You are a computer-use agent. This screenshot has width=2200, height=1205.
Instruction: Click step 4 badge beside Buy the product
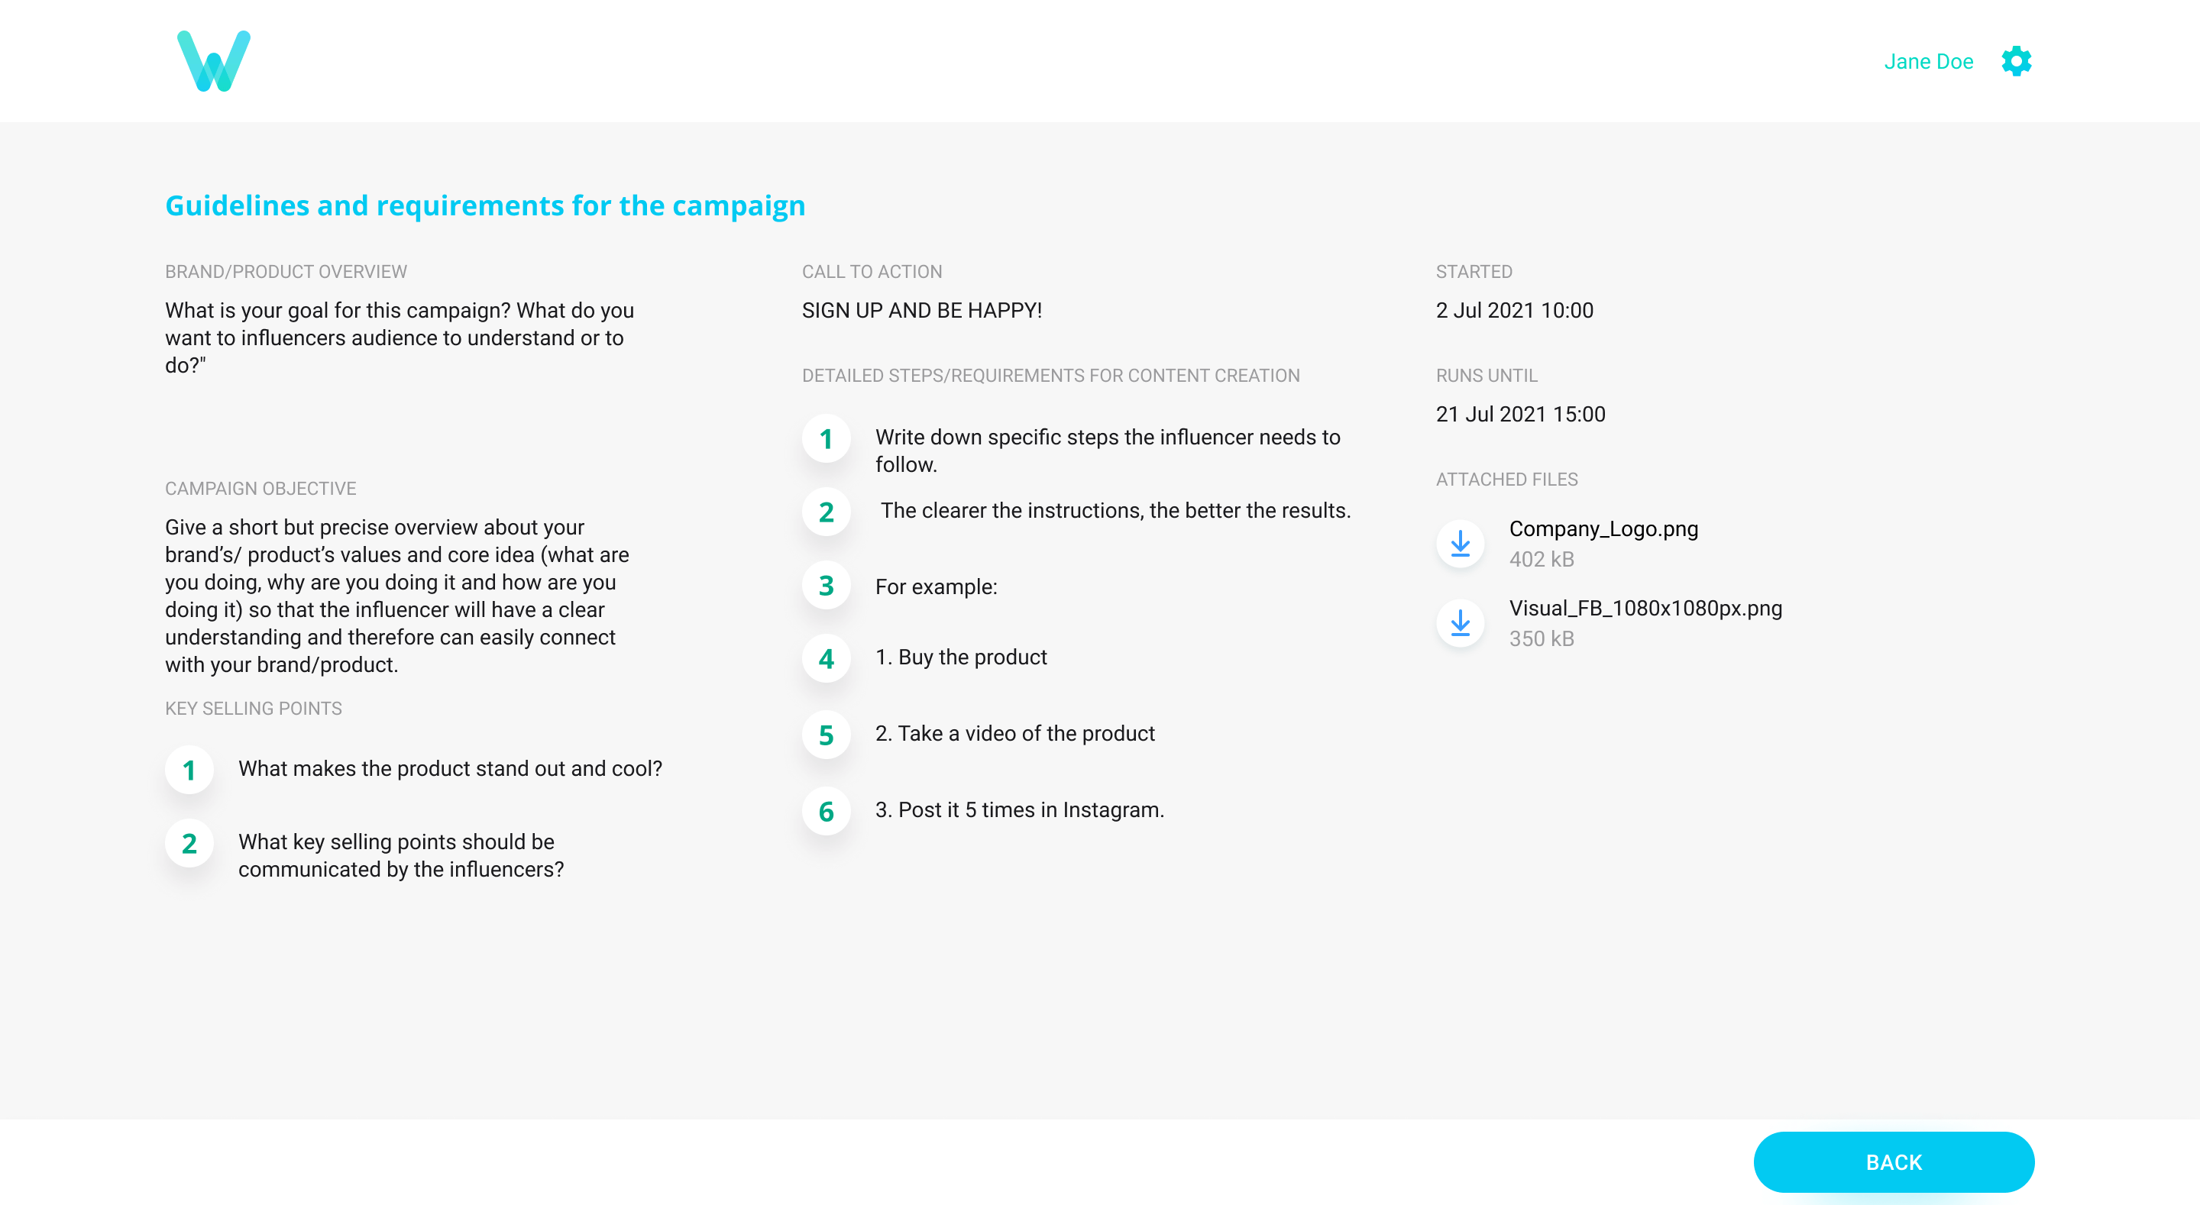[x=826, y=658]
